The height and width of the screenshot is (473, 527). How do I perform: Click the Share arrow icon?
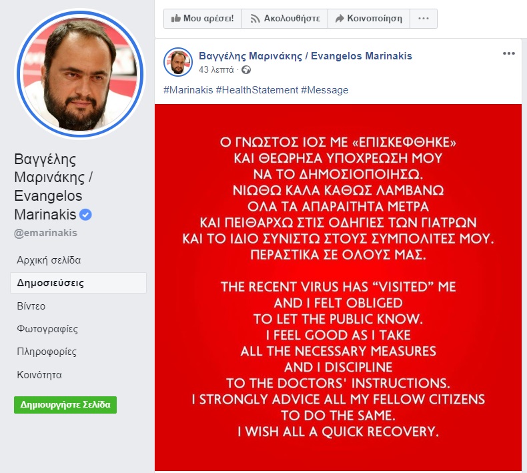(x=340, y=18)
